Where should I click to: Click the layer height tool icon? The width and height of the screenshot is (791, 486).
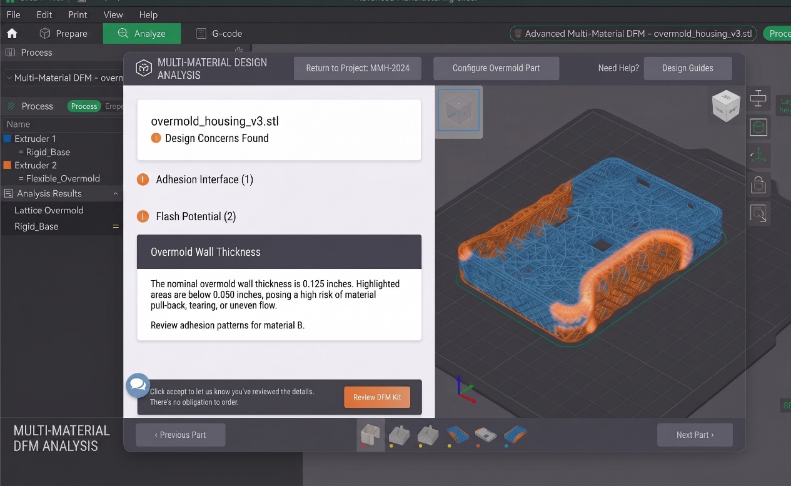758,98
